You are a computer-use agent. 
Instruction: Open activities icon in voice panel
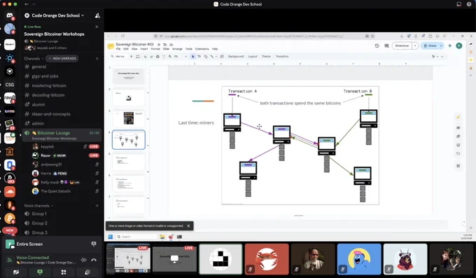click(x=64, y=272)
